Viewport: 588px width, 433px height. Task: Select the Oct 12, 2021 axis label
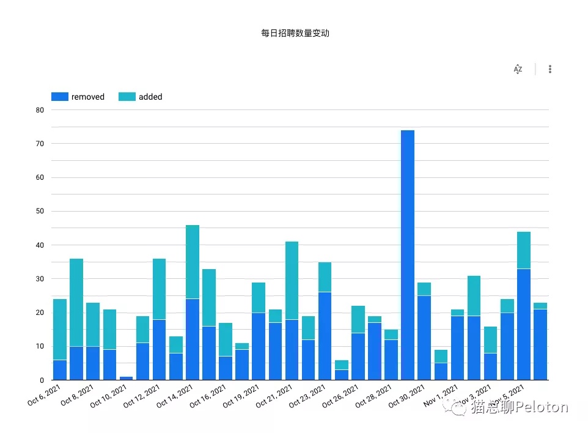[141, 396]
